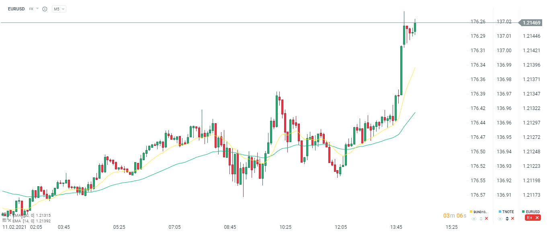Open settings icon for the EMA 14 indicator
547x234 pixels.
coord(4,220)
